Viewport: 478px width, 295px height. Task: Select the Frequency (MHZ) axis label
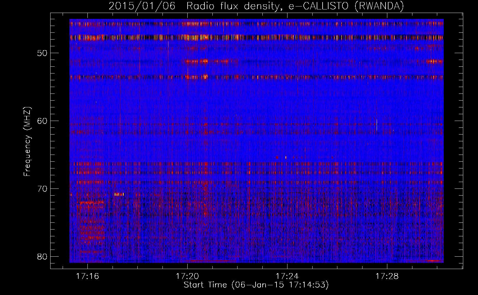pyautogui.click(x=27, y=142)
